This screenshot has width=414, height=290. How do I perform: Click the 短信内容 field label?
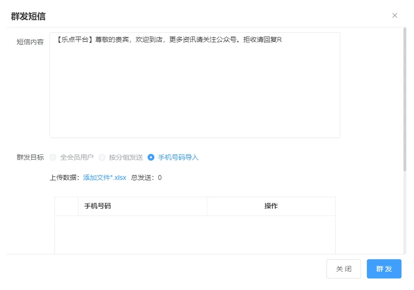pos(30,42)
